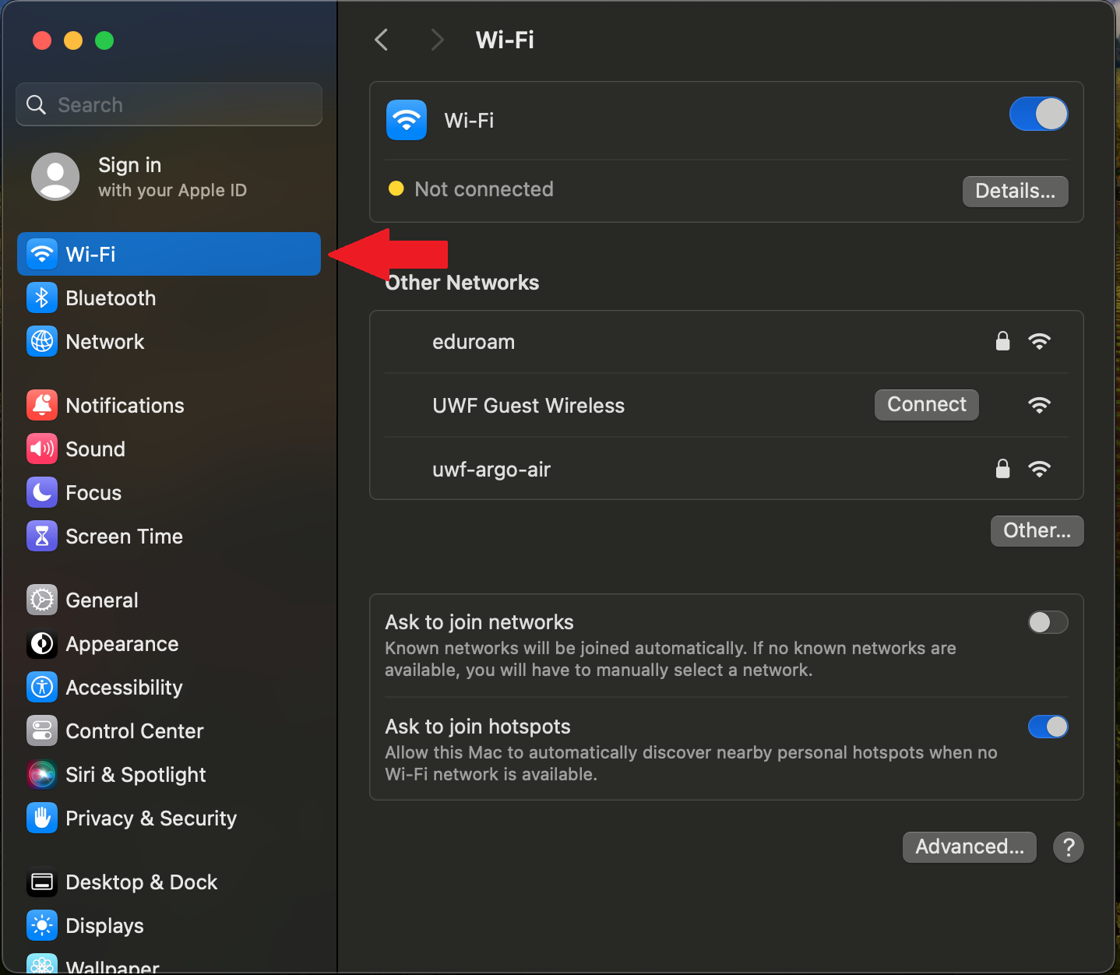Image resolution: width=1120 pixels, height=975 pixels.
Task: Disable Ask to join hotspots toggle
Action: (1048, 727)
